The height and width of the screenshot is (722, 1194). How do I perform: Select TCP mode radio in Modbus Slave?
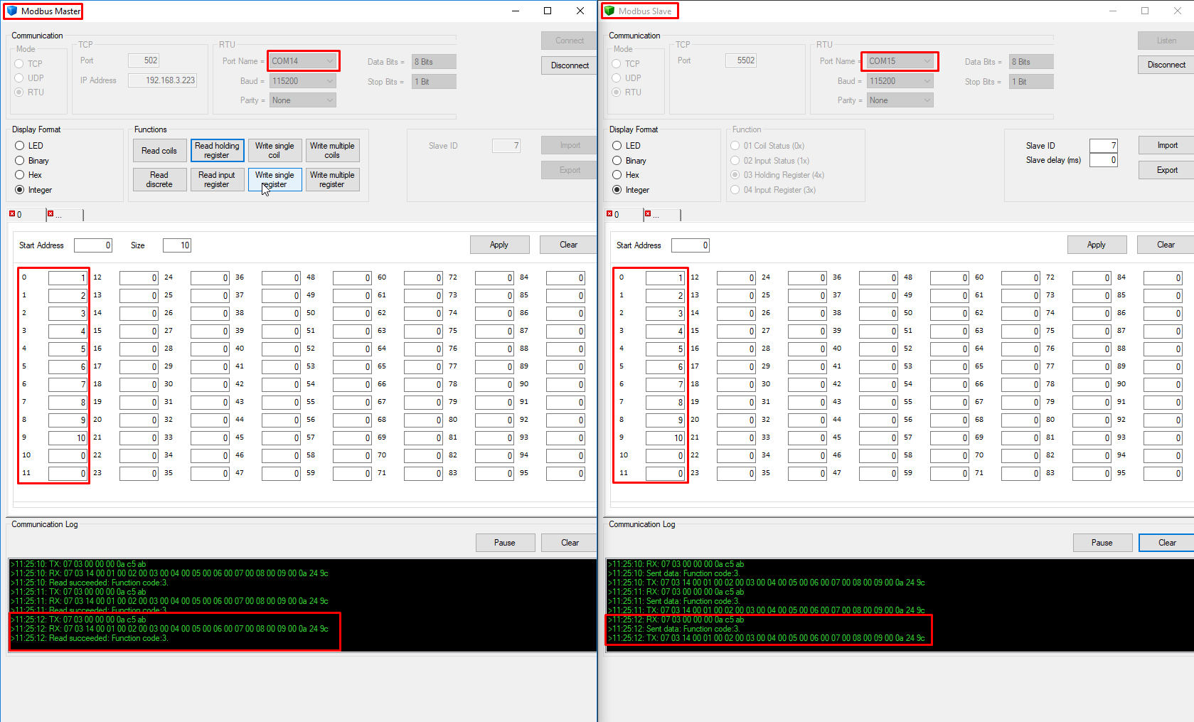[x=617, y=63]
